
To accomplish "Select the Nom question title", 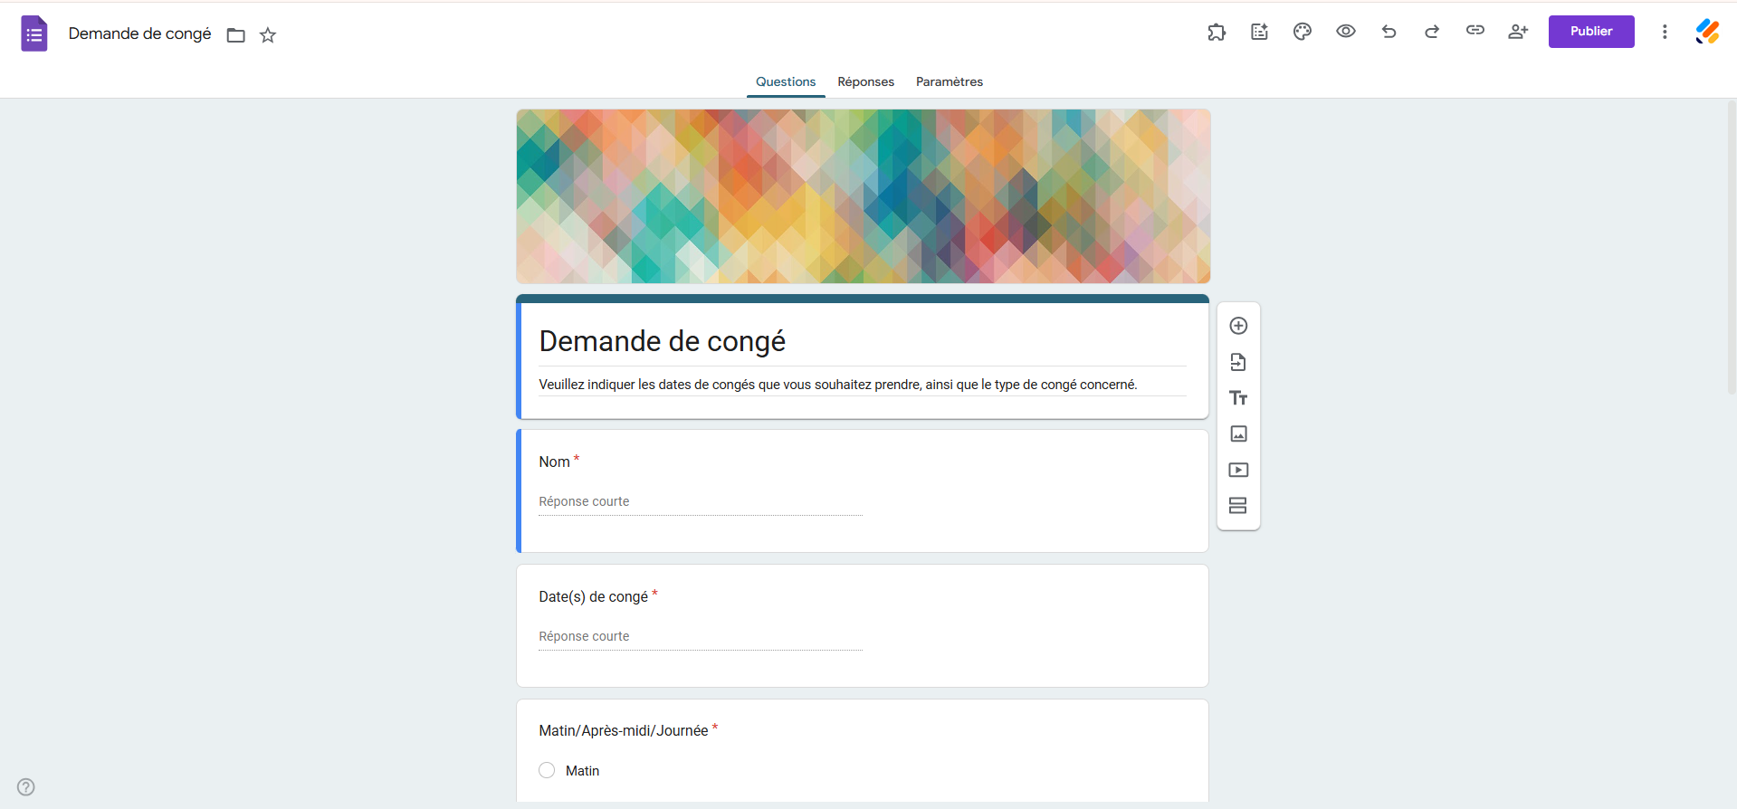I will pos(554,462).
